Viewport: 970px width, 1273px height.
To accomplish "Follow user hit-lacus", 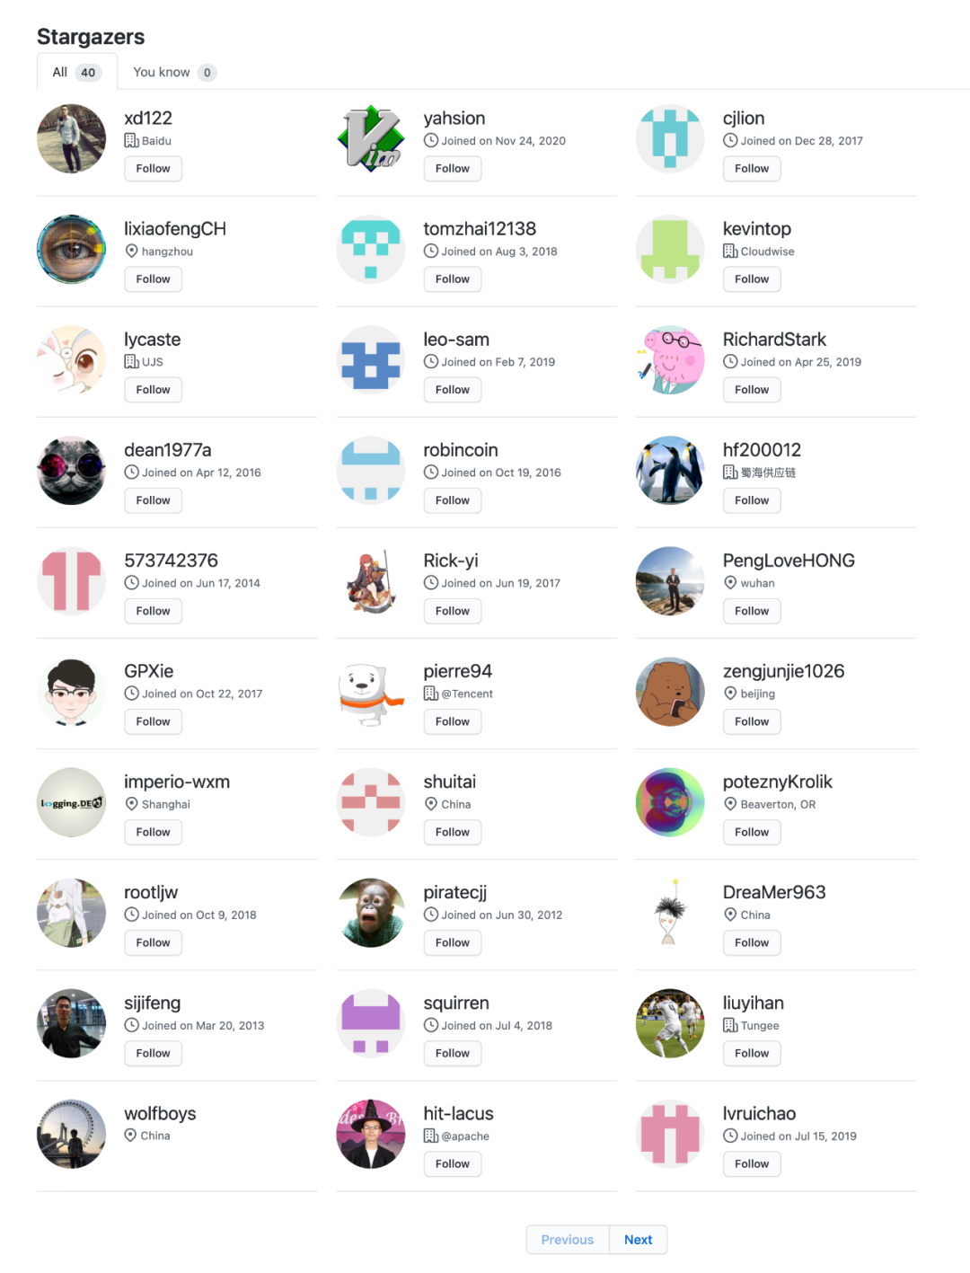I will pyautogui.click(x=452, y=1163).
